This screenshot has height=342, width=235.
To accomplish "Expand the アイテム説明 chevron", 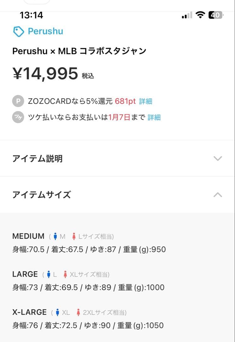I will pyautogui.click(x=218, y=158).
